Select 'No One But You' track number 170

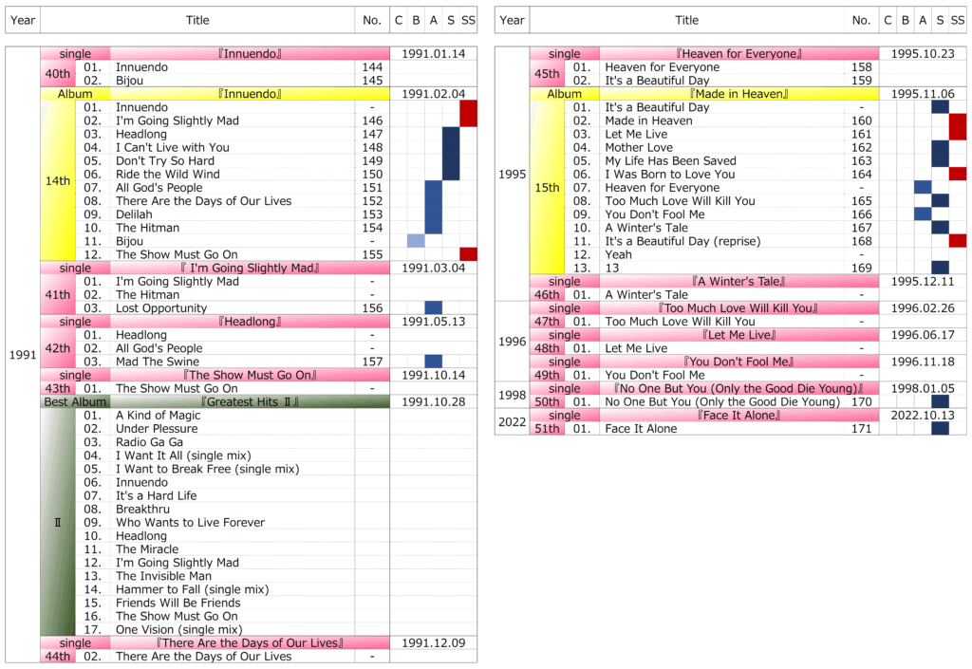click(862, 402)
